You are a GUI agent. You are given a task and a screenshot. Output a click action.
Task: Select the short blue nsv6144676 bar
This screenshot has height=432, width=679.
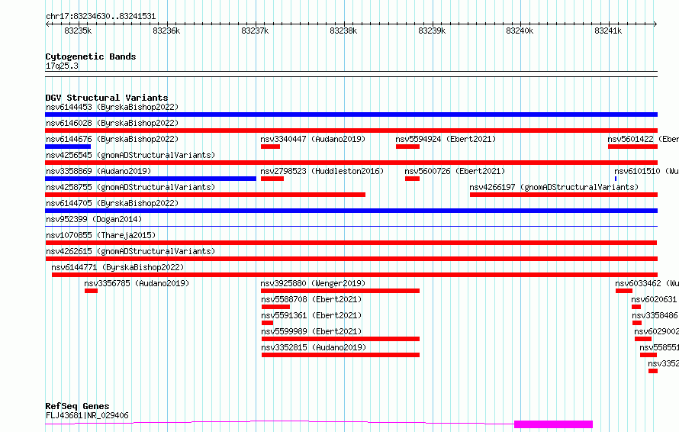point(68,147)
